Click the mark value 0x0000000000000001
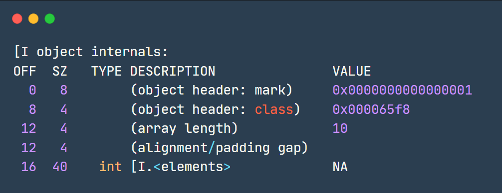The image size is (502, 193). [402, 90]
